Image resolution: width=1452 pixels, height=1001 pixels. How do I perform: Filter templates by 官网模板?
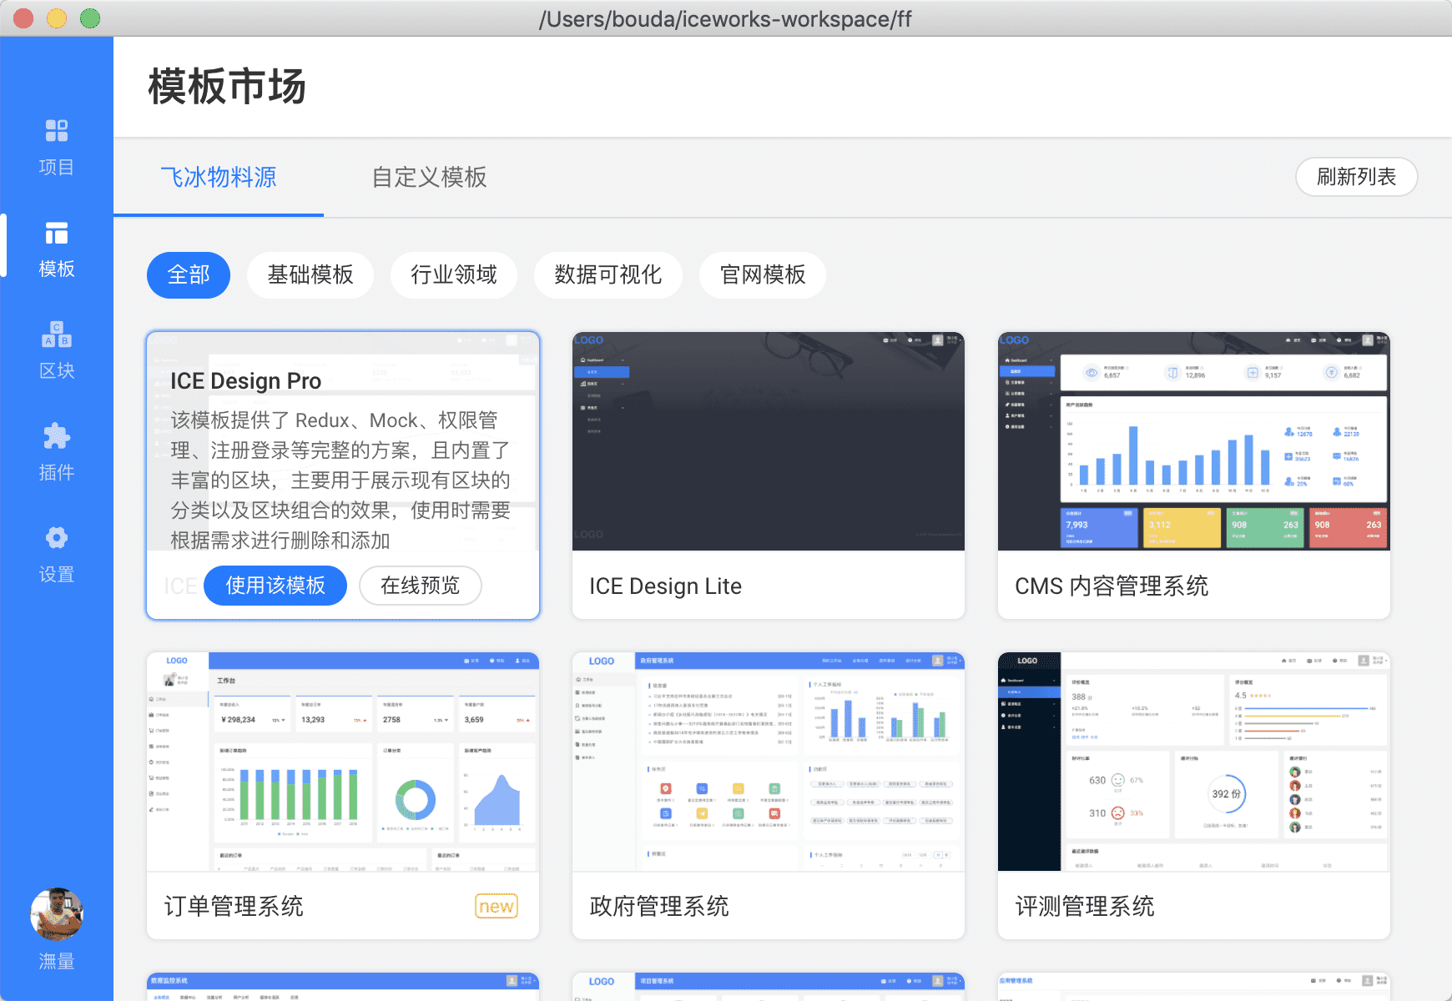[763, 274]
